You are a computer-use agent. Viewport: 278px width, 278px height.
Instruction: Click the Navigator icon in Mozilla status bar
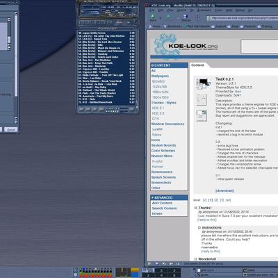point(150,263)
